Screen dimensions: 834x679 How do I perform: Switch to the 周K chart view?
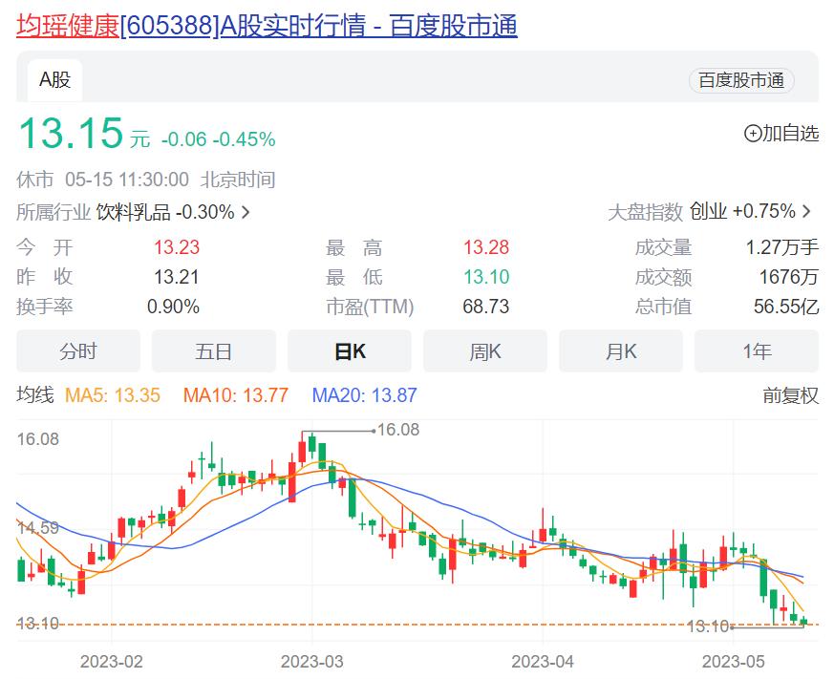[485, 350]
